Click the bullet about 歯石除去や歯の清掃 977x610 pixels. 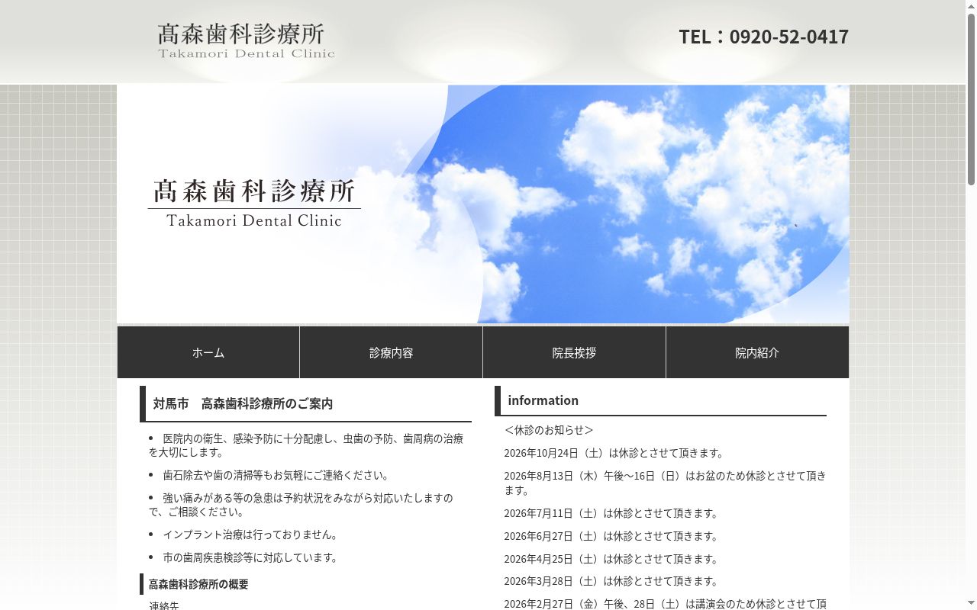pyautogui.click(x=270, y=475)
